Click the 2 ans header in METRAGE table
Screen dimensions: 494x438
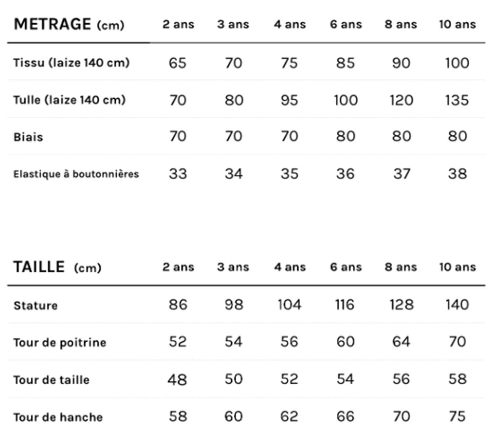(178, 24)
